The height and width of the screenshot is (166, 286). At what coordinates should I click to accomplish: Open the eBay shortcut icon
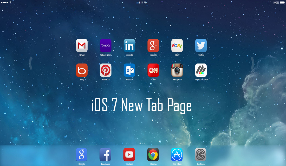tap(177, 45)
